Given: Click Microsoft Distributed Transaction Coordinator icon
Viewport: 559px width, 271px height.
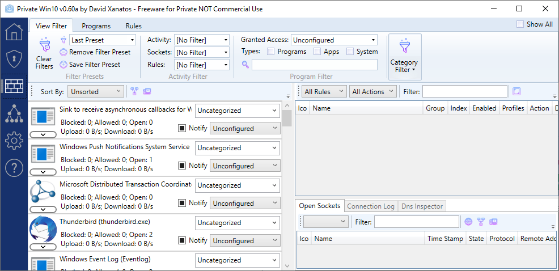Looking at the screenshot, I should (43, 192).
